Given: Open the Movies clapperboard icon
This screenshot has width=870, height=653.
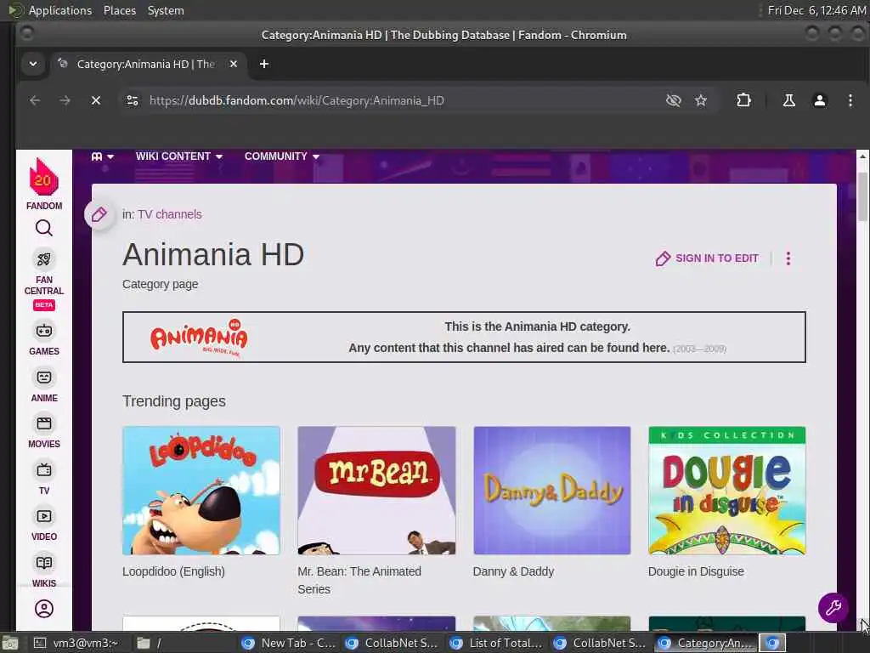Looking at the screenshot, I should pos(44,423).
